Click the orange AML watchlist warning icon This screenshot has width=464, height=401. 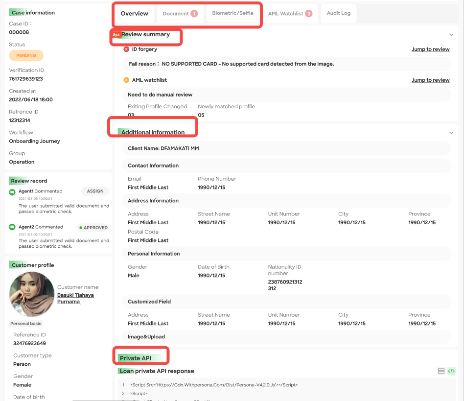point(126,80)
